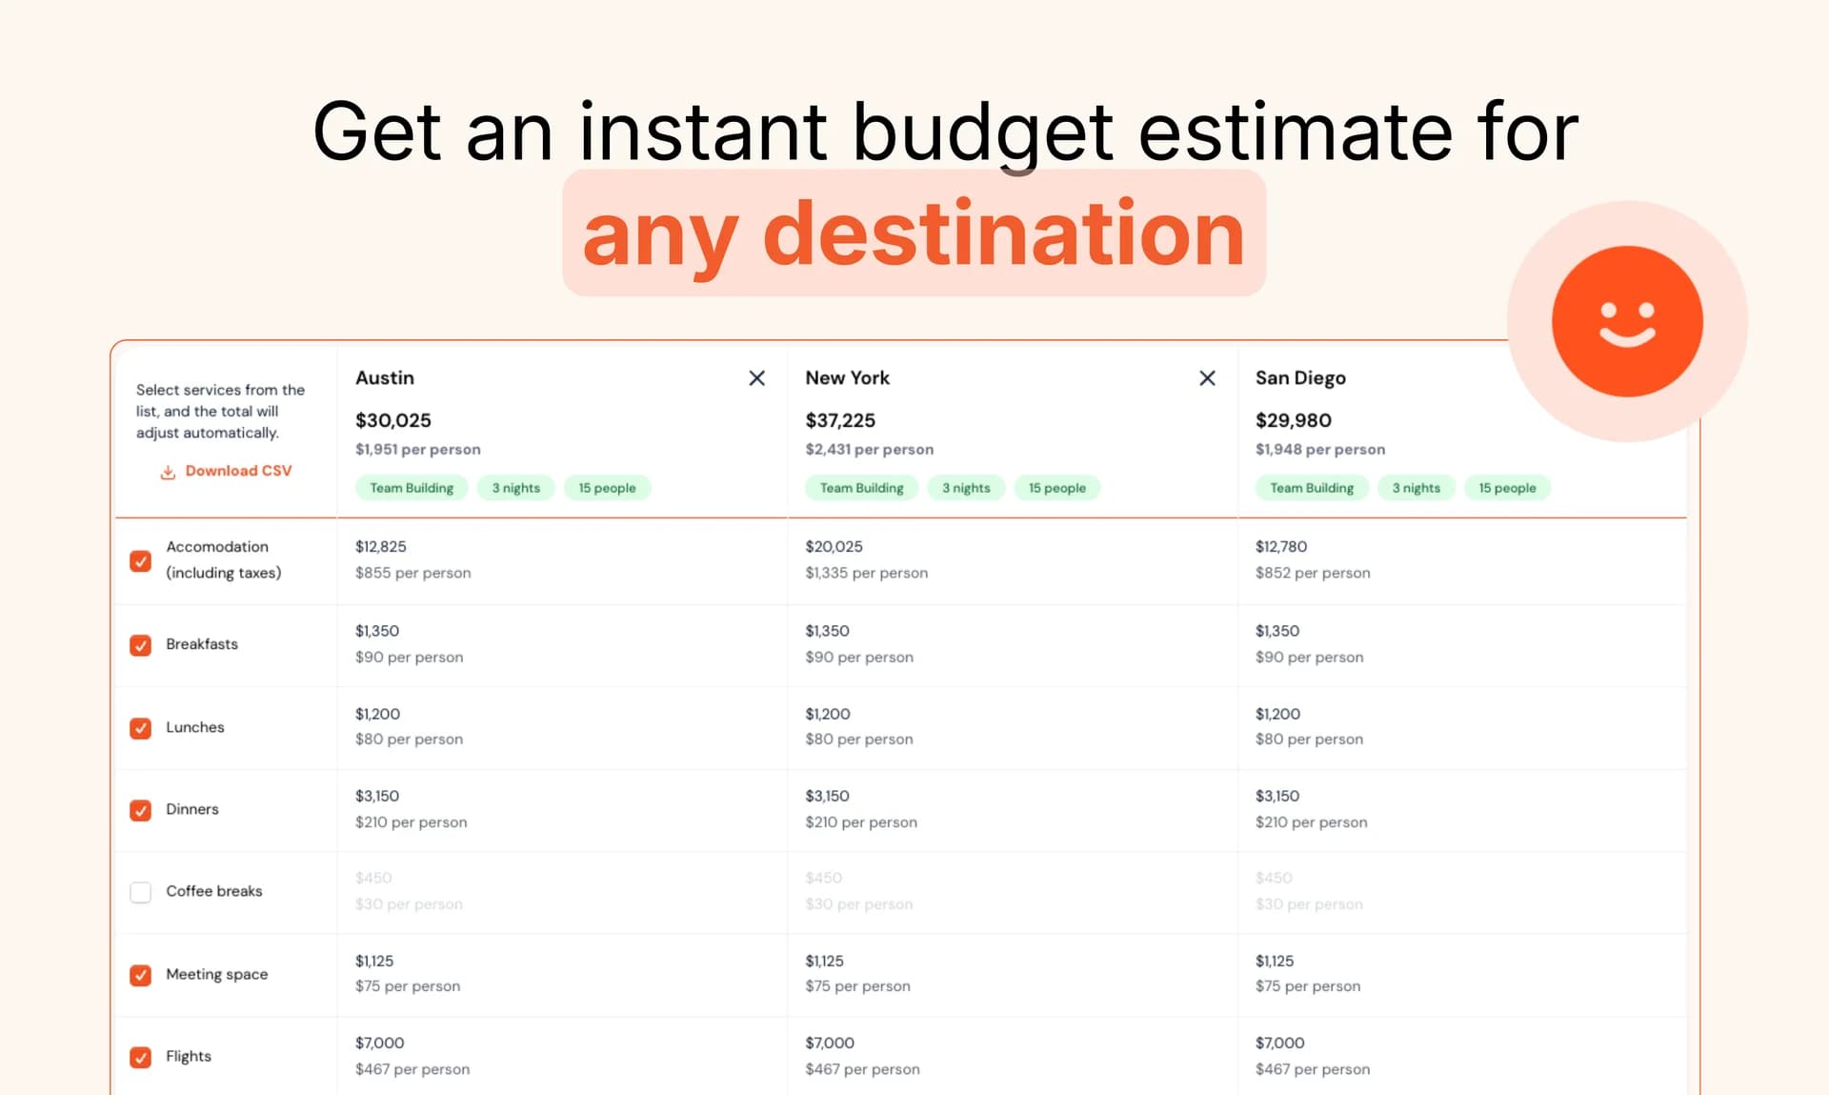Click the orange smiley face icon
This screenshot has height=1095, width=1829.
click(x=1626, y=321)
